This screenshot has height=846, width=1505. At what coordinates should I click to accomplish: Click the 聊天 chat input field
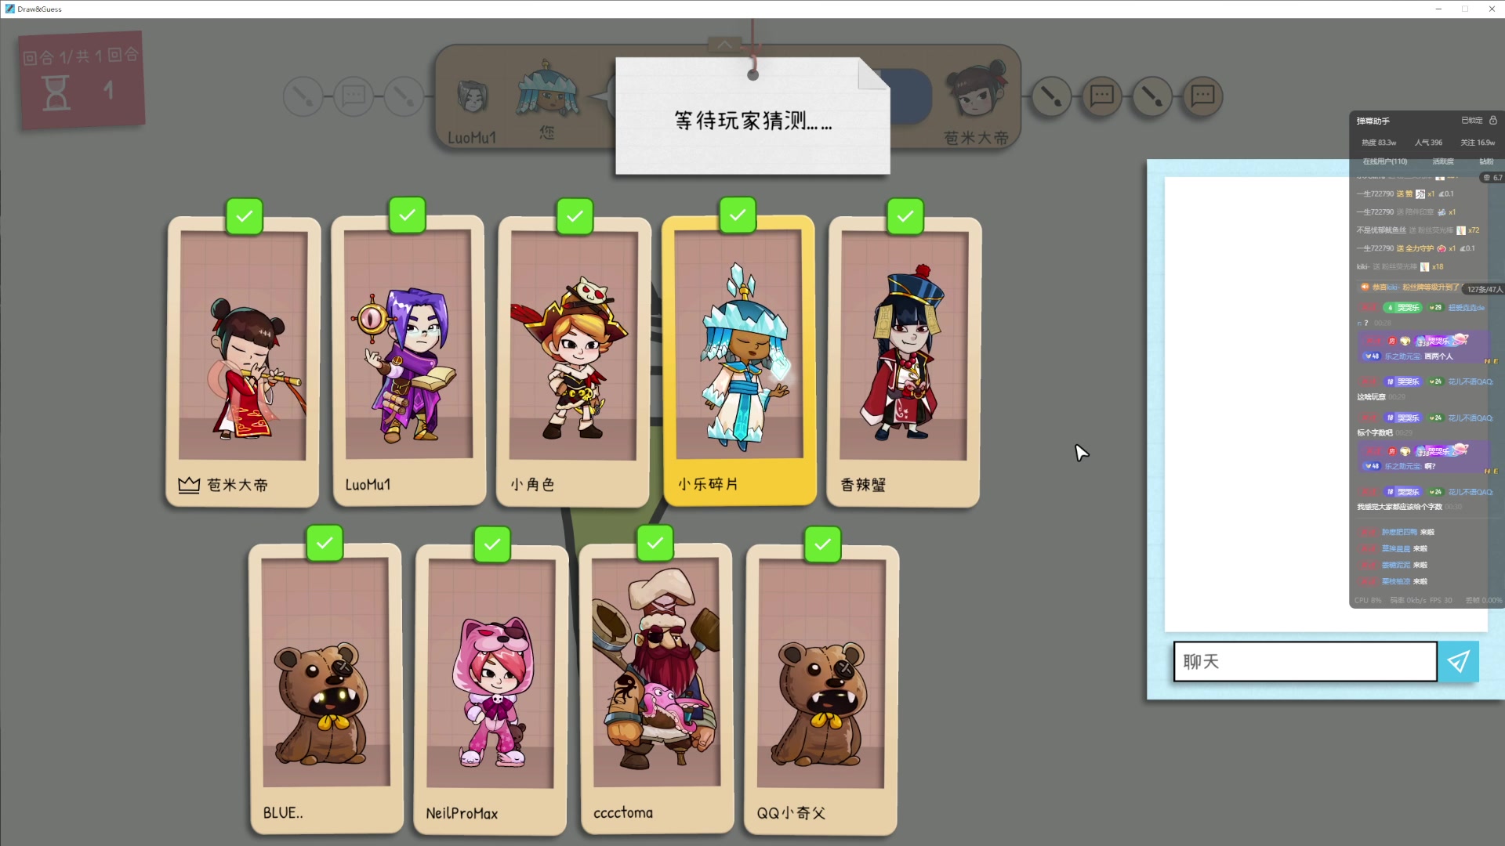coord(1305,662)
